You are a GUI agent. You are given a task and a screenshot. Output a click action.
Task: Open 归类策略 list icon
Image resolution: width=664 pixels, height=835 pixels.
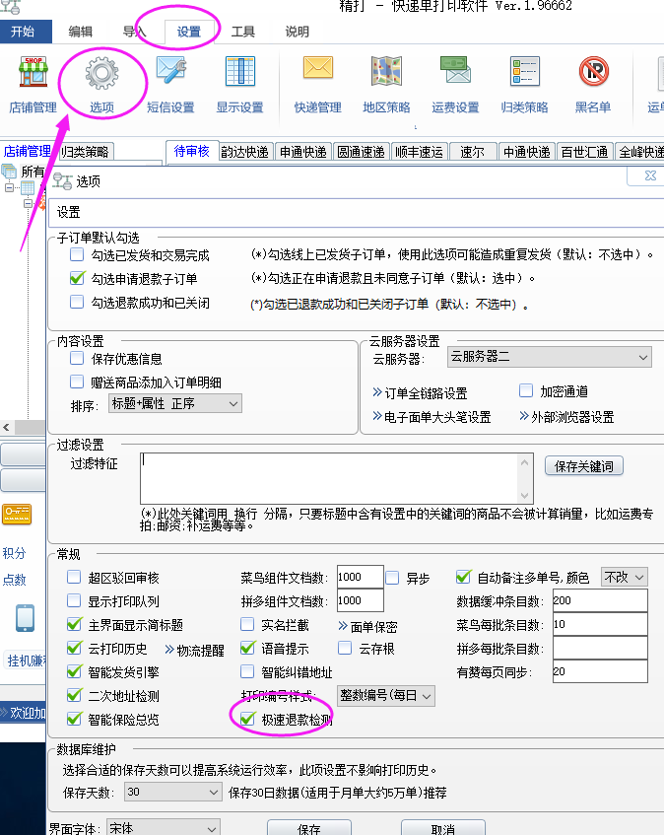[x=525, y=71]
